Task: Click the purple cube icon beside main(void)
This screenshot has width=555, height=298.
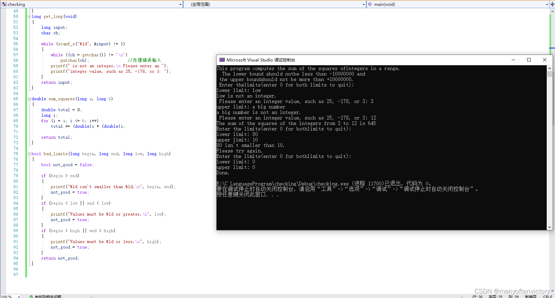Action: (x=370, y=4)
